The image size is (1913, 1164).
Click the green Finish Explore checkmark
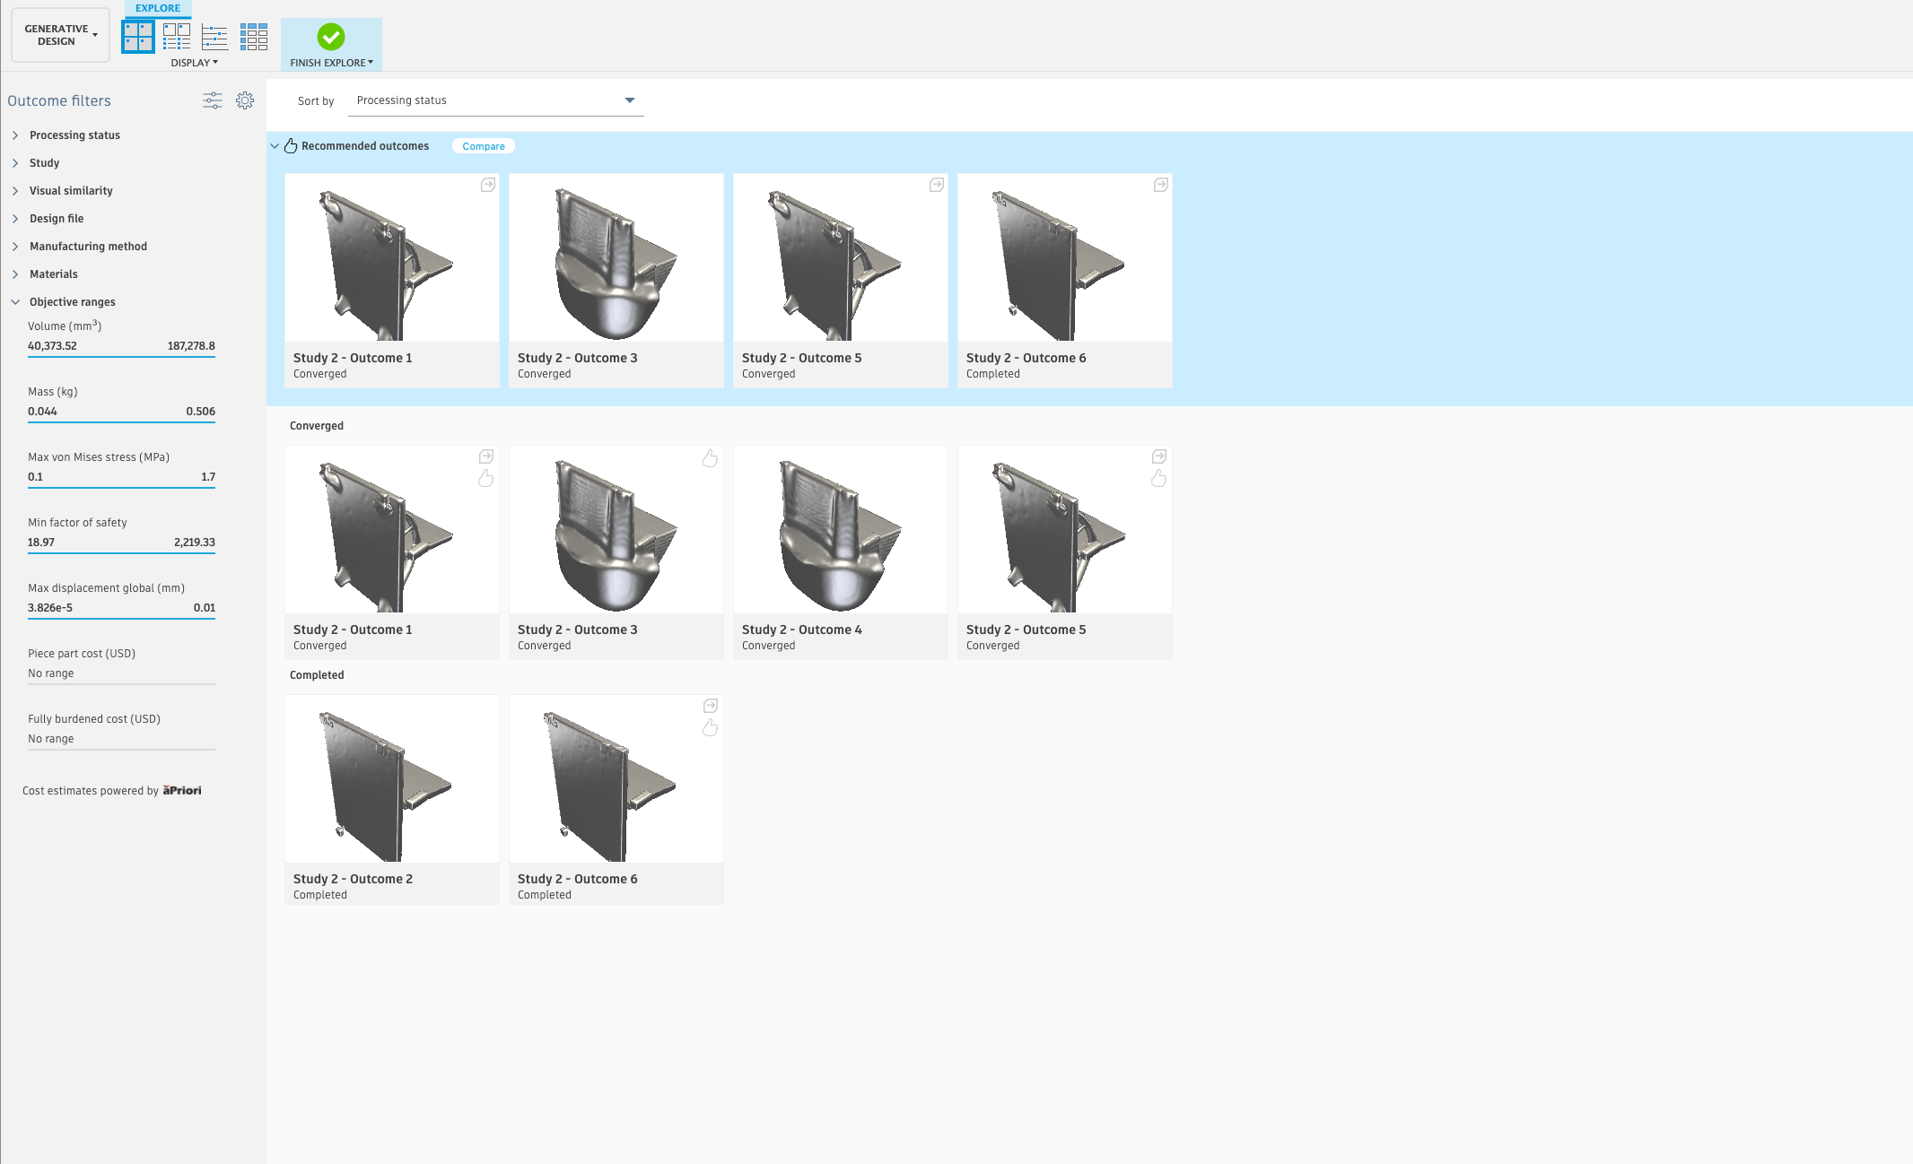331,37
